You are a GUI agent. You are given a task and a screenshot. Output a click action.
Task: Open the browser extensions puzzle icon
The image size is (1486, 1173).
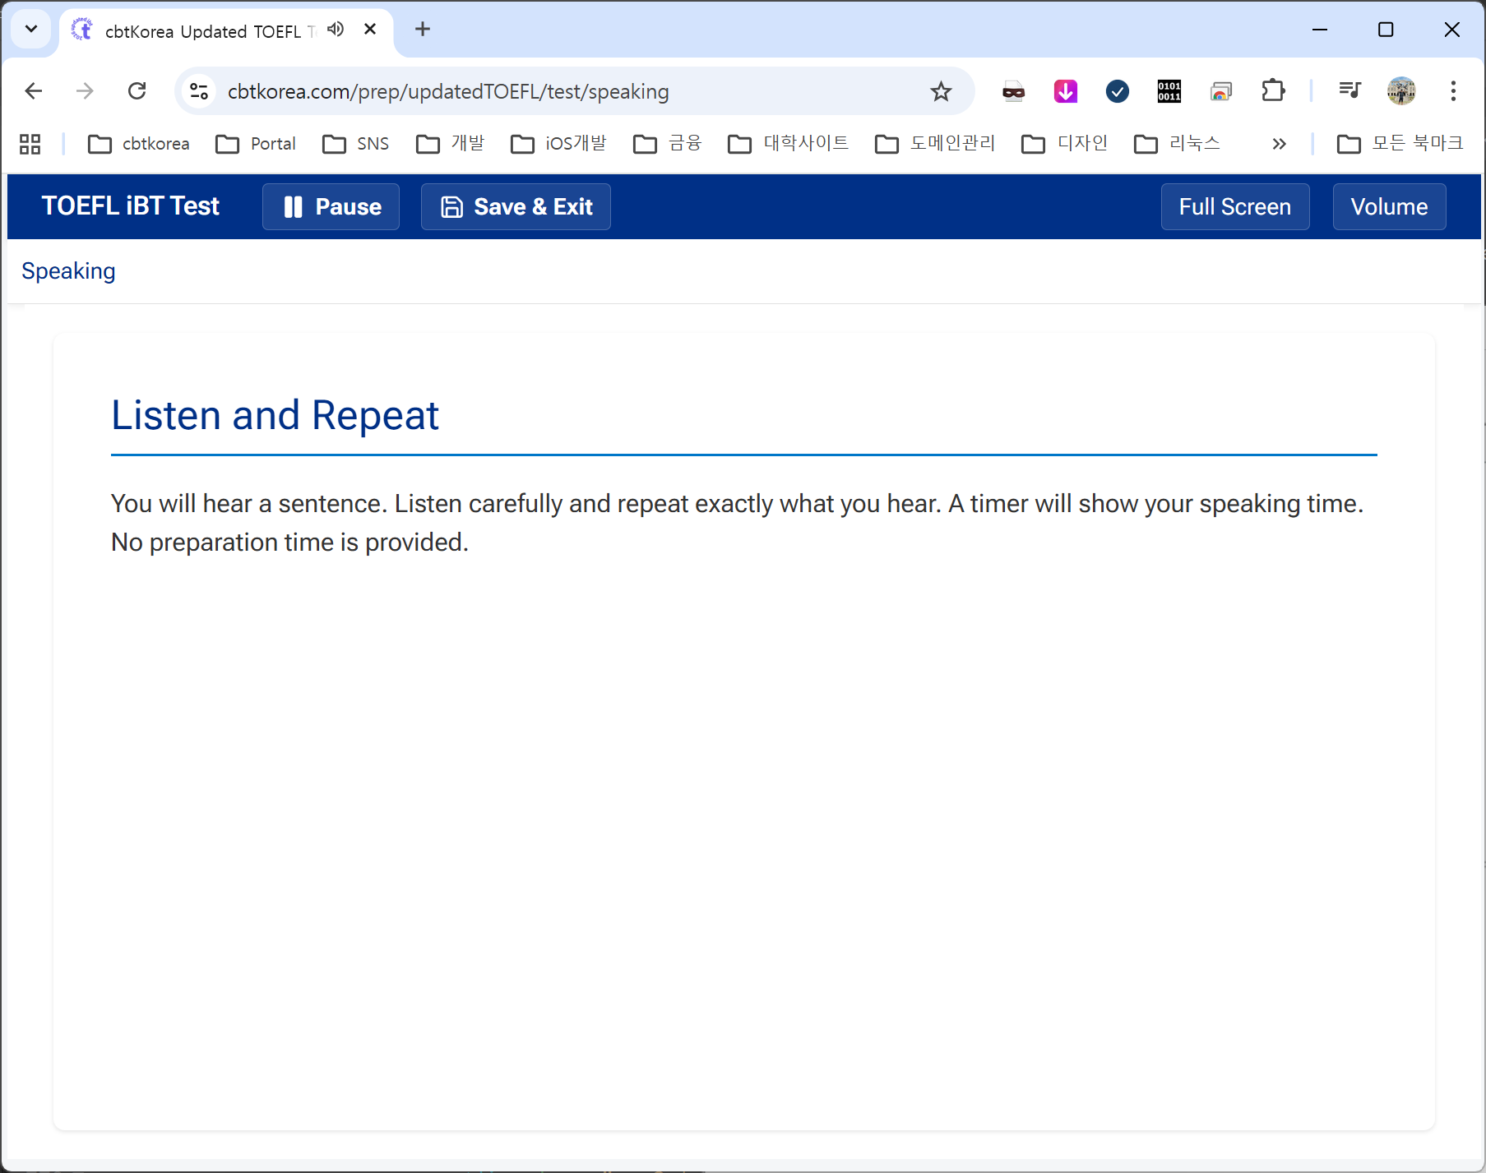[1273, 91]
